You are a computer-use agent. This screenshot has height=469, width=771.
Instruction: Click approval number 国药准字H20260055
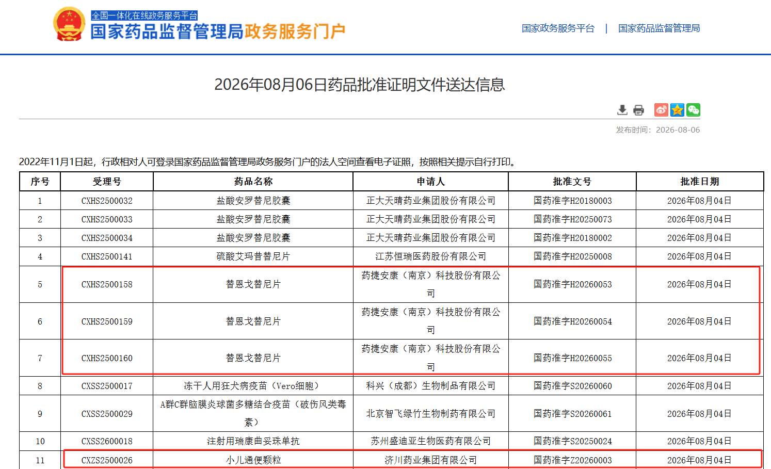click(x=572, y=358)
